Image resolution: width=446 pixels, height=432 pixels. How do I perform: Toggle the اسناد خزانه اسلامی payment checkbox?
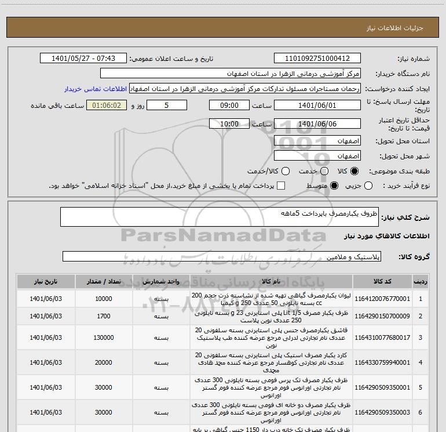pyautogui.click(x=281, y=186)
